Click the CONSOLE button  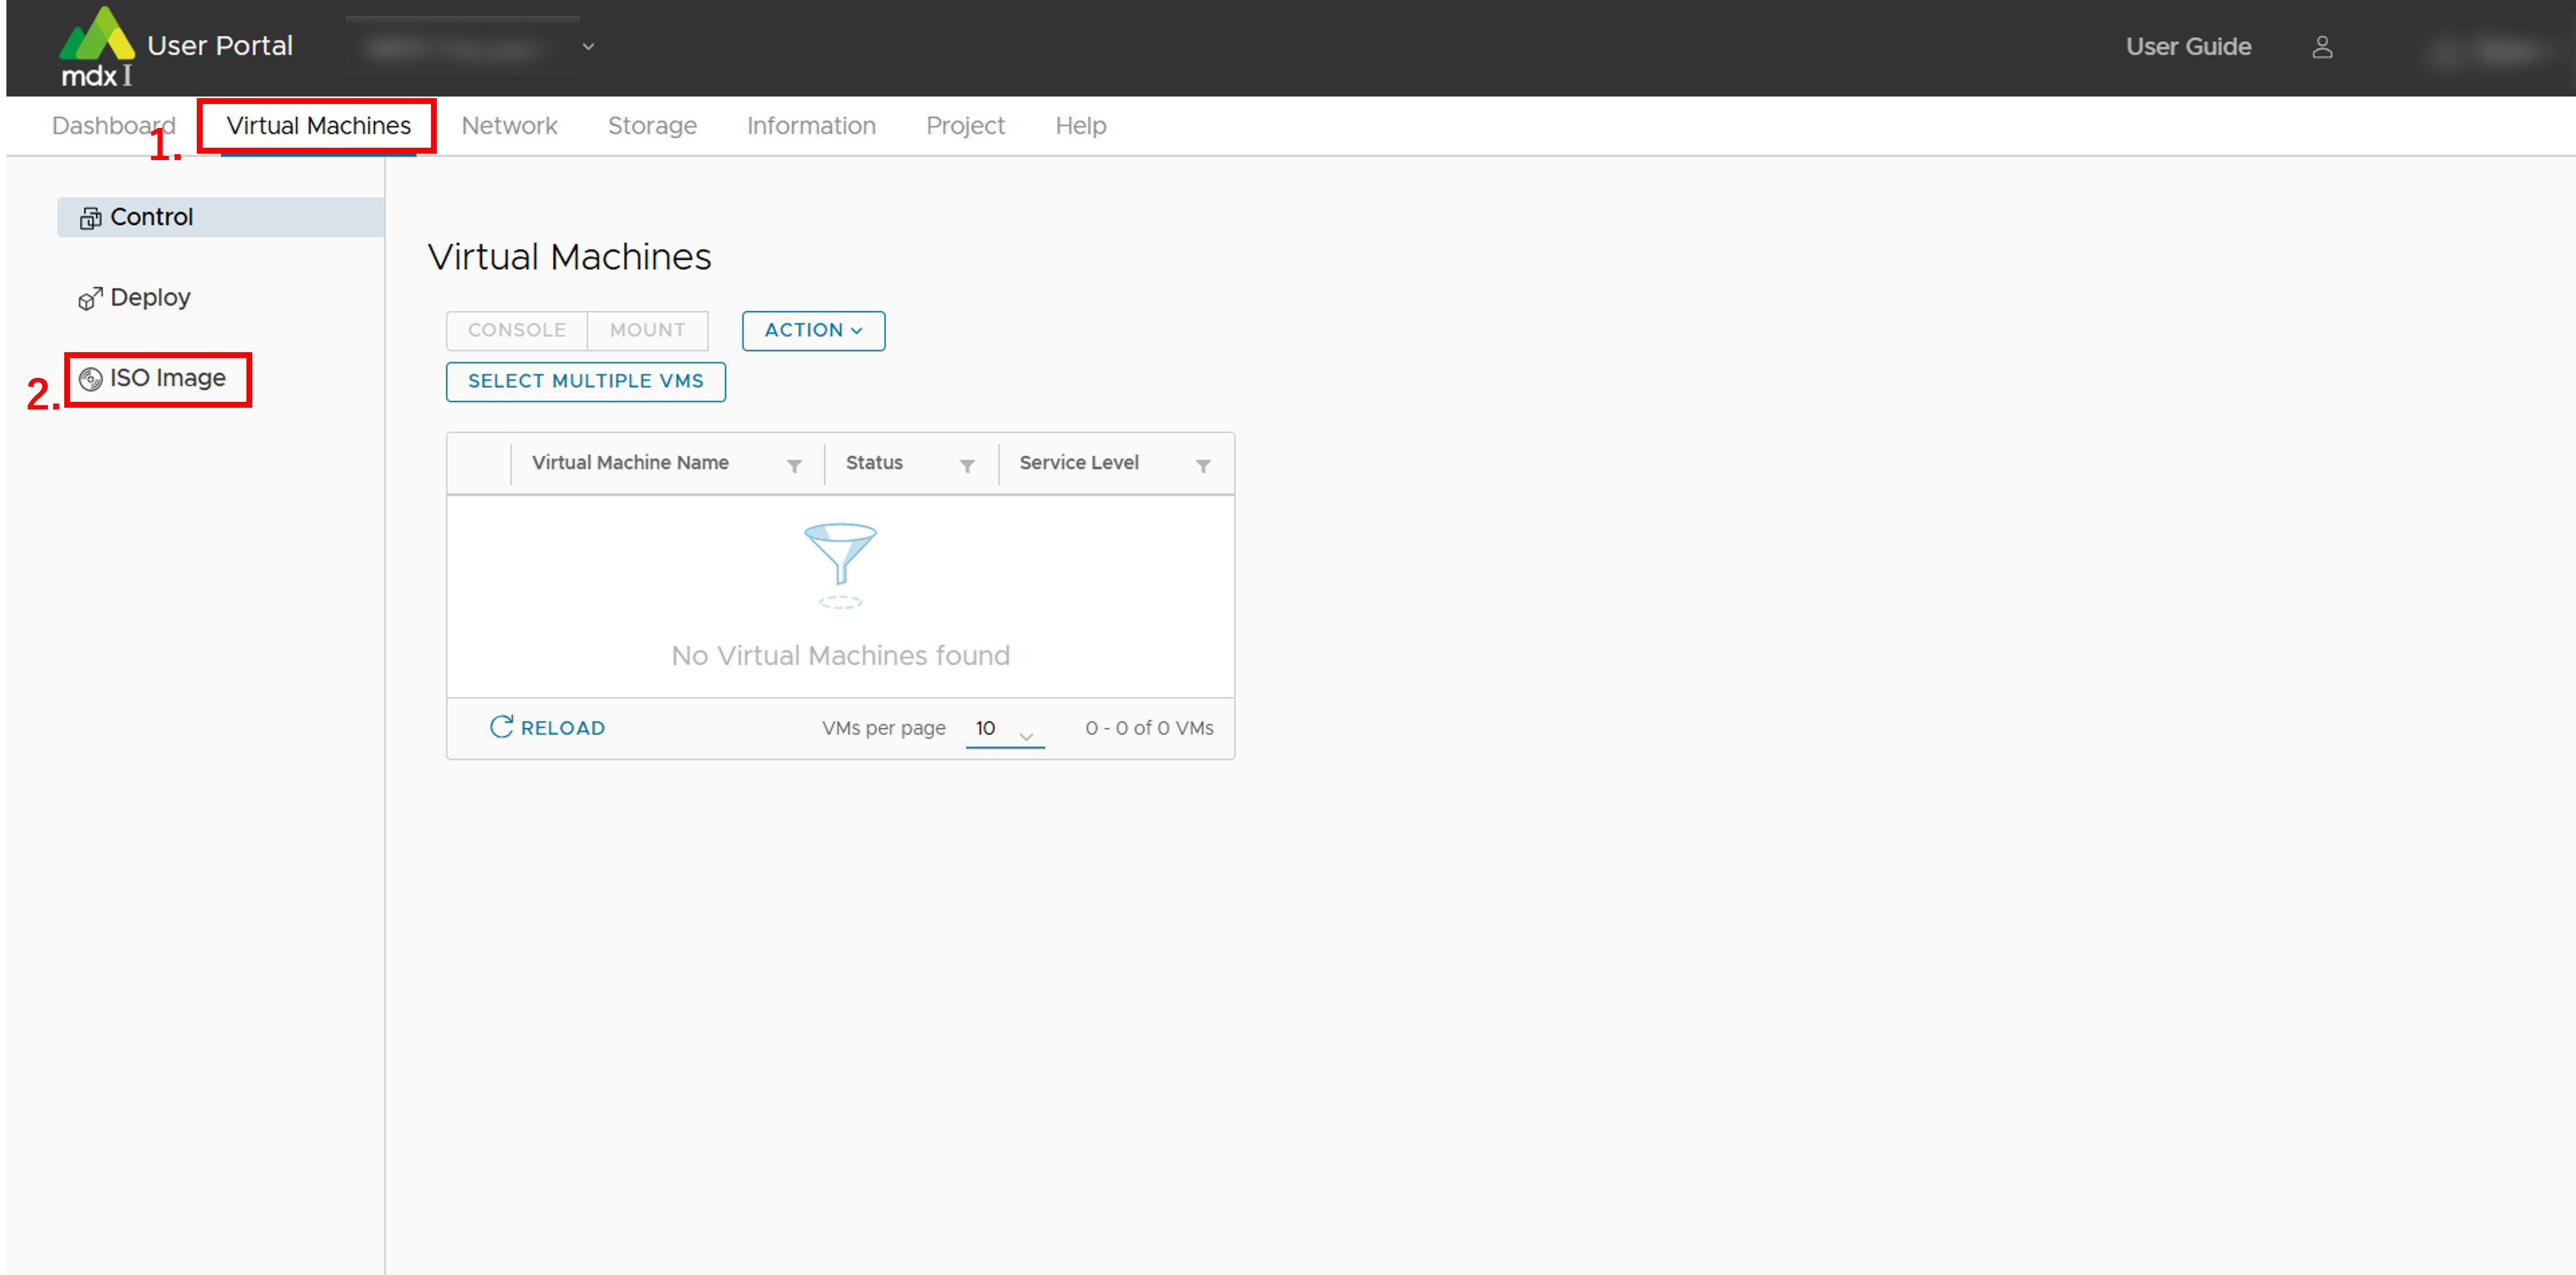click(516, 330)
